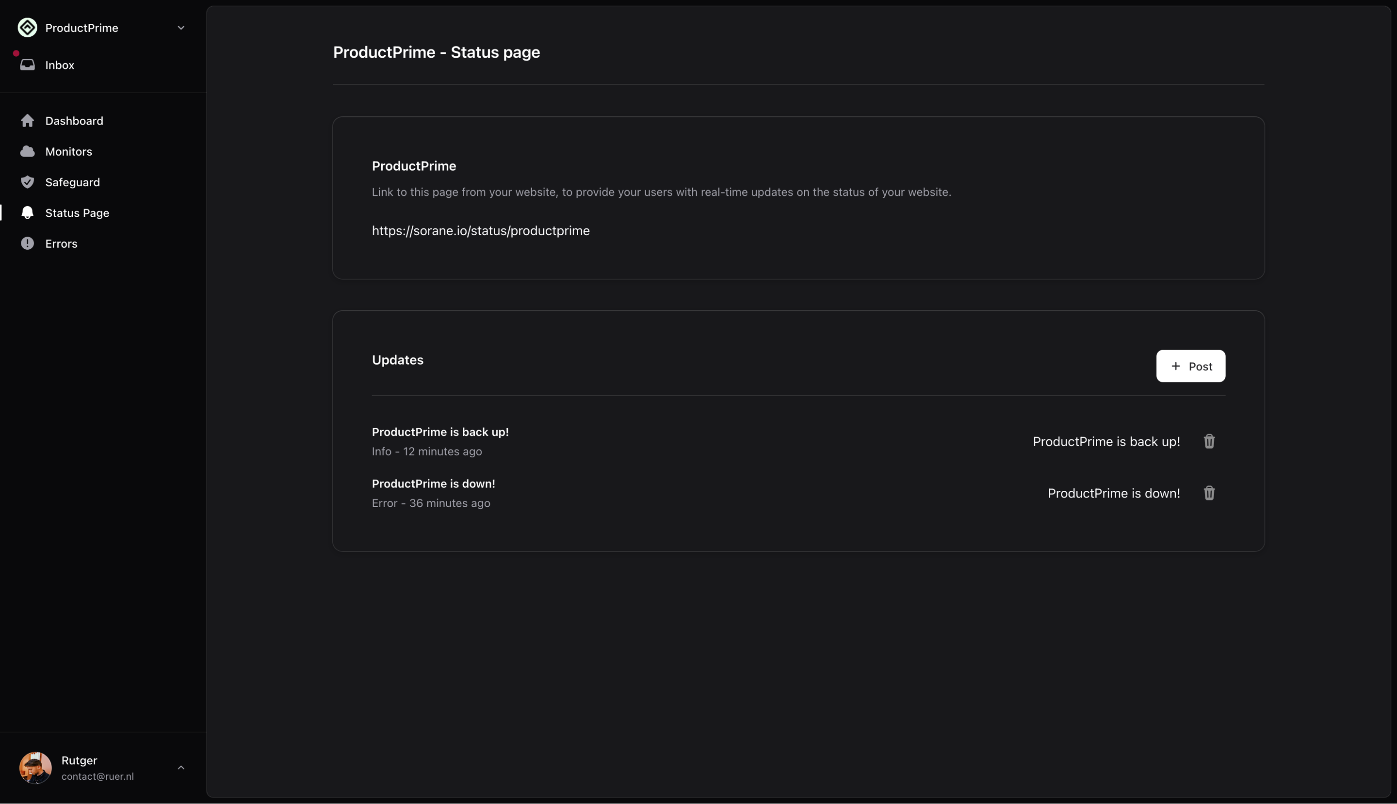The image size is (1397, 804).
Task: Click the Safeguard shield icon
Action: pos(27,182)
